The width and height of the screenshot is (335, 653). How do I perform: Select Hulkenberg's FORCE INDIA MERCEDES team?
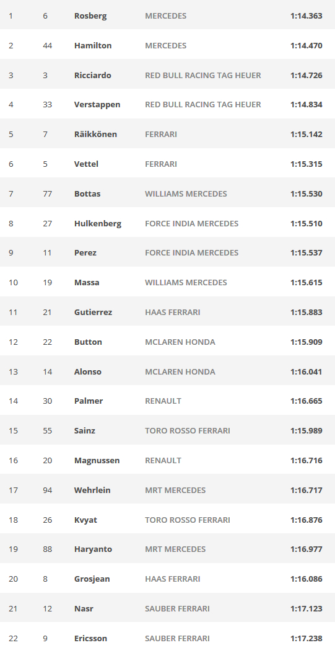click(191, 224)
